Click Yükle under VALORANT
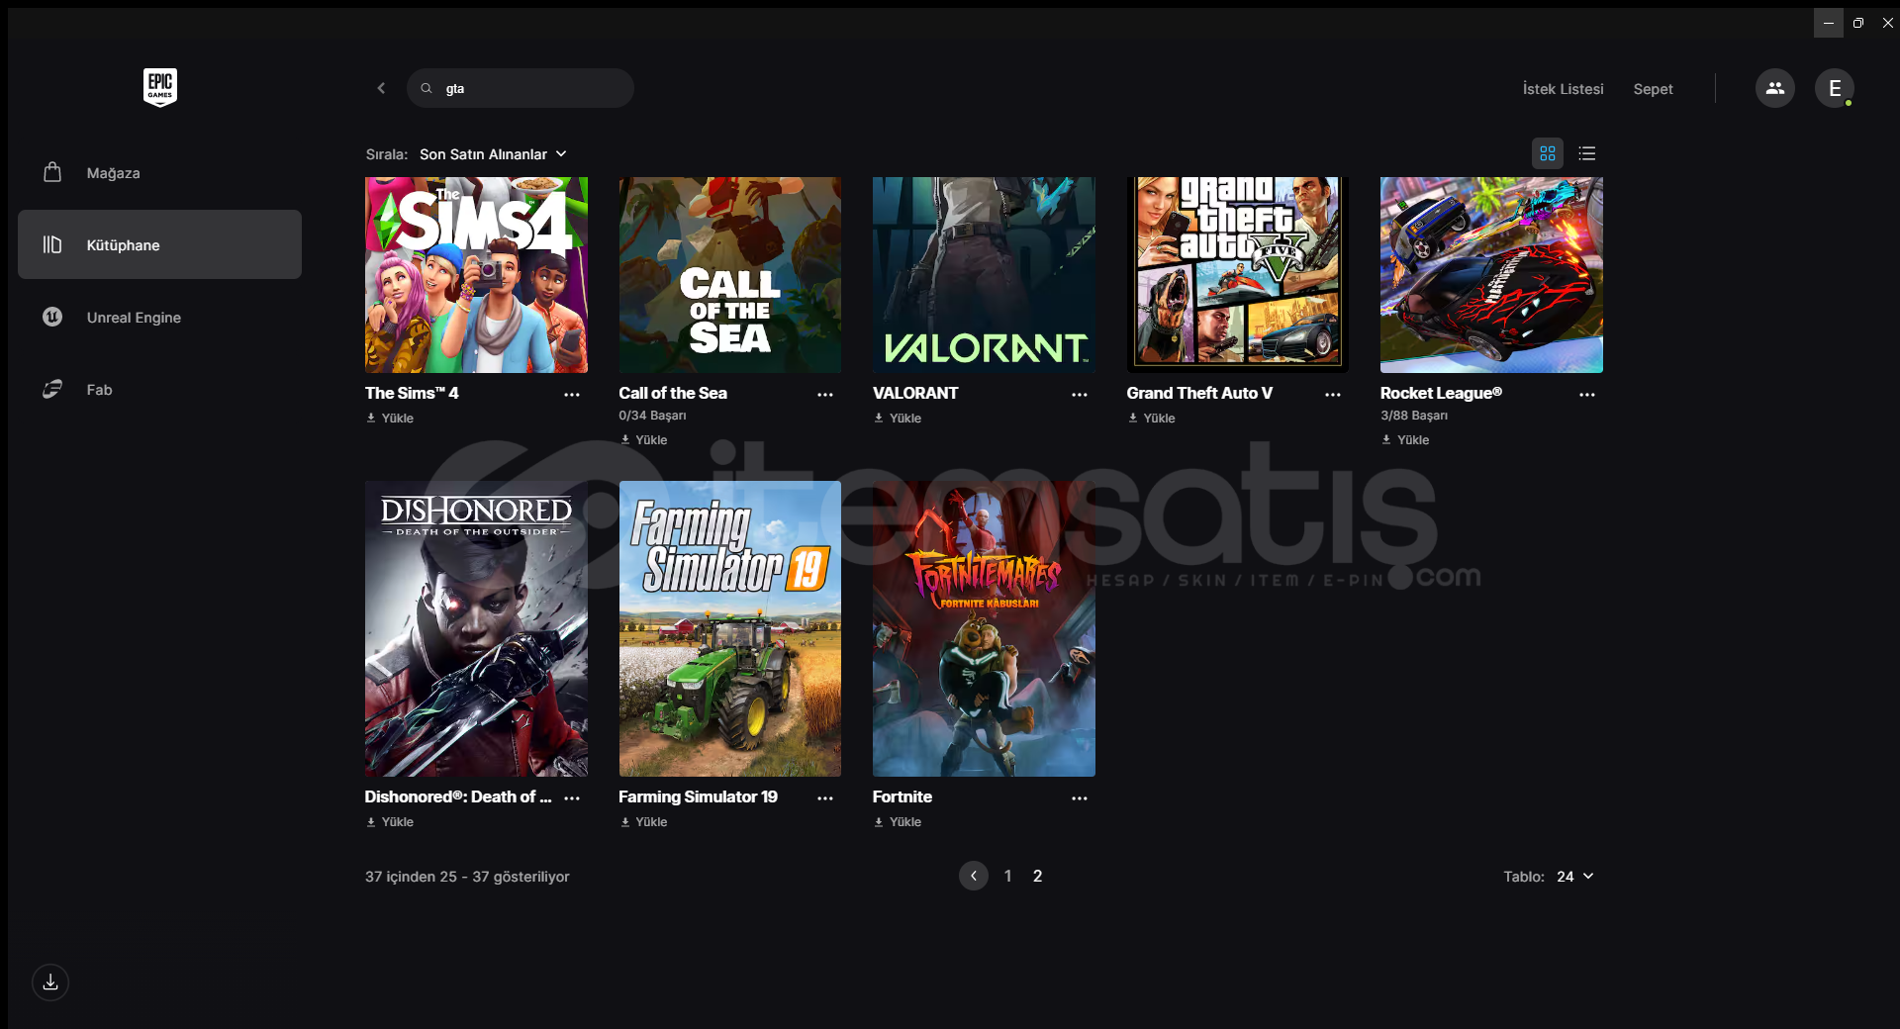This screenshot has width=1900, height=1029. (x=898, y=419)
